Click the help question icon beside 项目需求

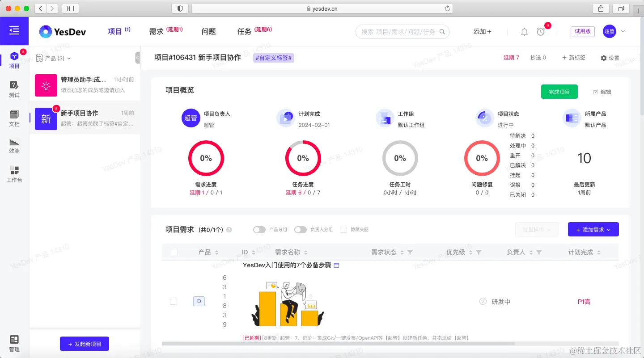point(229,230)
